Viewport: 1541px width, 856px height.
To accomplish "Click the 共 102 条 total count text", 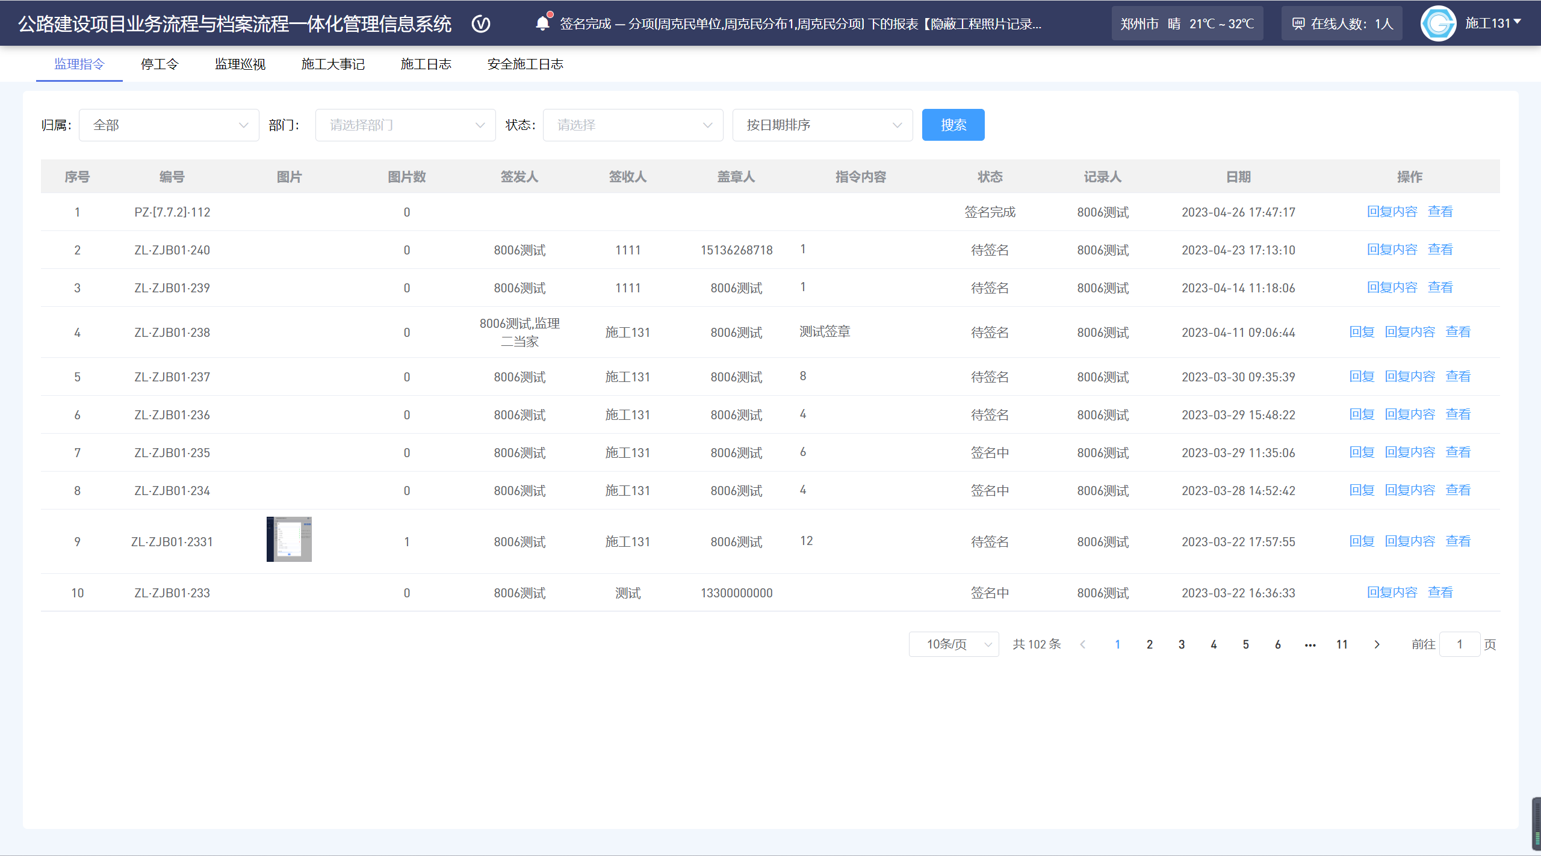I will click(x=1037, y=644).
